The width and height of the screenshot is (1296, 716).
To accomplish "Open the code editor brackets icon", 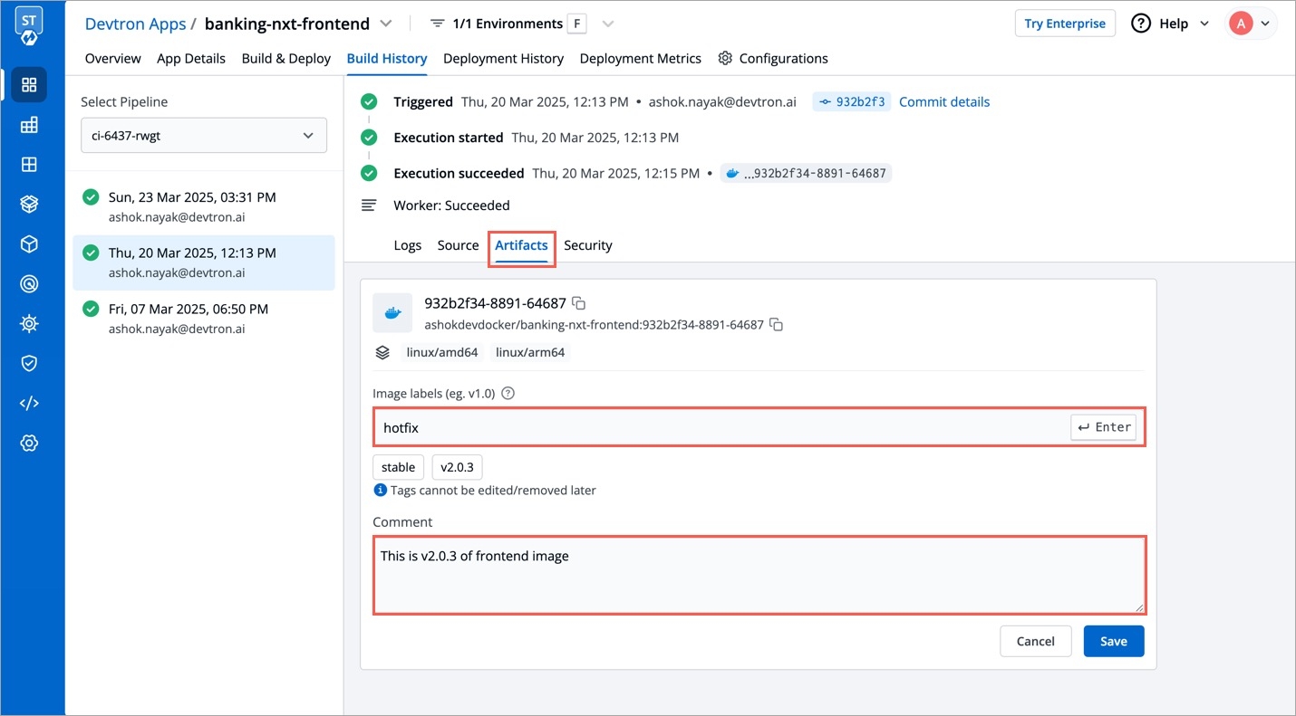I will tap(29, 403).
